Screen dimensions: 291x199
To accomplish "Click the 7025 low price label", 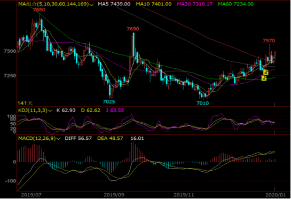I will click(109, 101).
